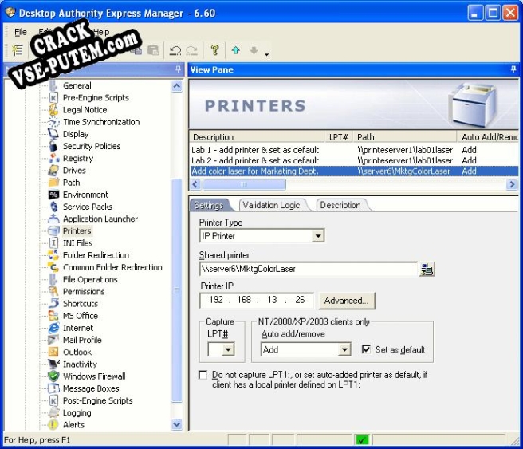
Task: Toggle Set as default checkbox
Action: click(366, 349)
